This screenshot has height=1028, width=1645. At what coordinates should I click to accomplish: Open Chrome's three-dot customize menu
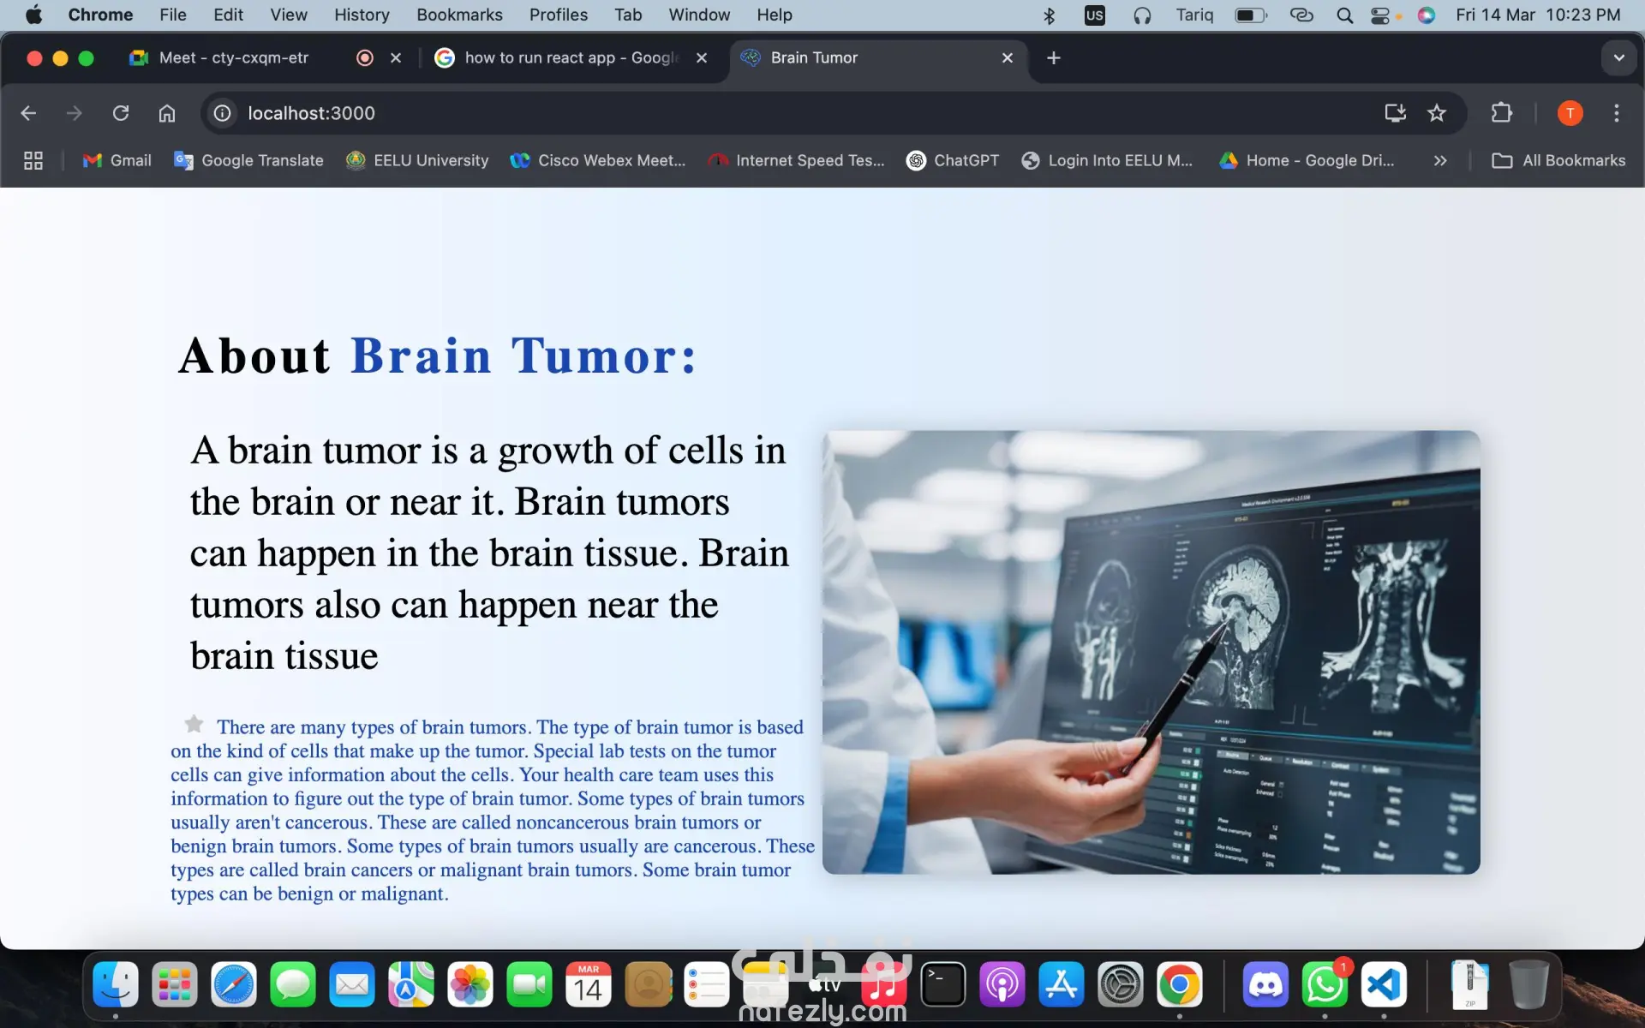pyautogui.click(x=1617, y=112)
